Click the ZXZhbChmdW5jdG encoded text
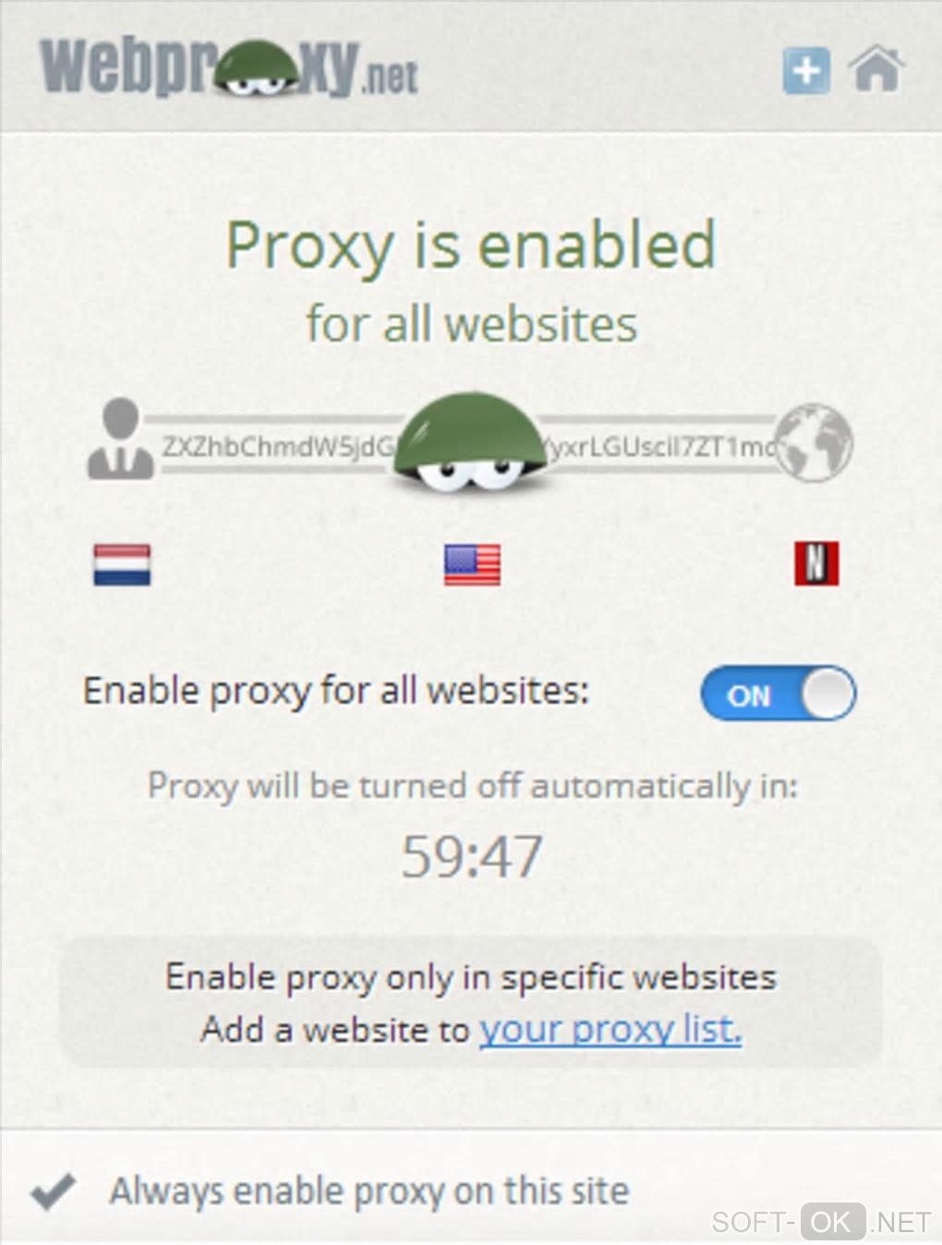 click(x=279, y=446)
